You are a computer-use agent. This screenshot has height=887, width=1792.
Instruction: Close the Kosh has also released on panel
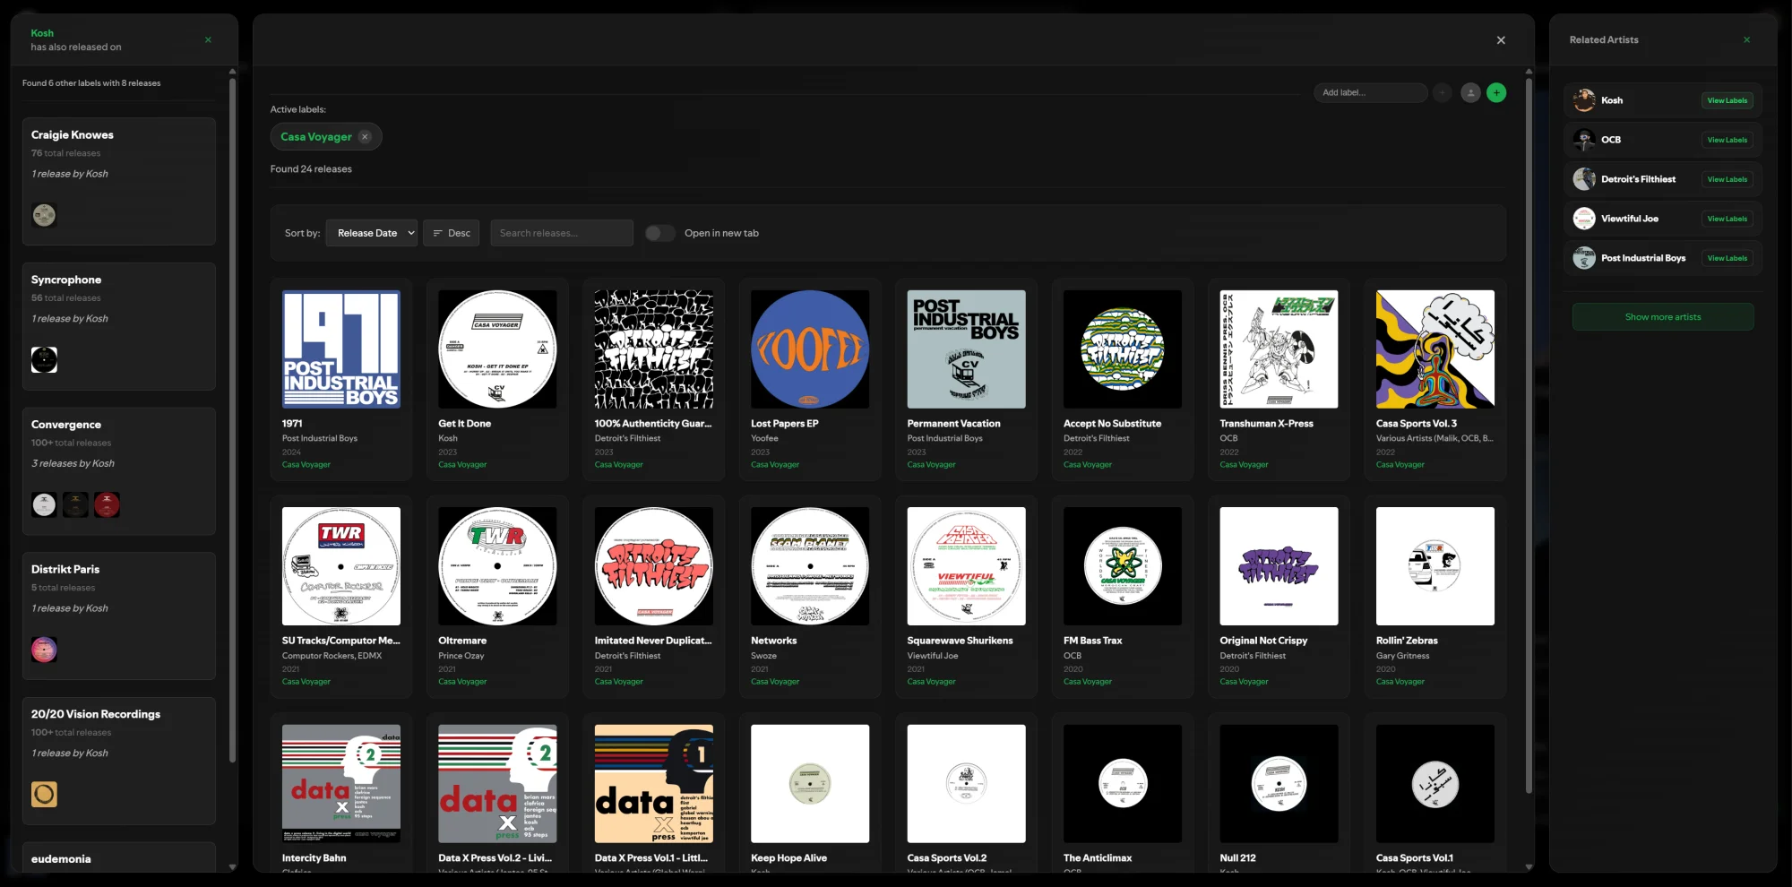(208, 39)
